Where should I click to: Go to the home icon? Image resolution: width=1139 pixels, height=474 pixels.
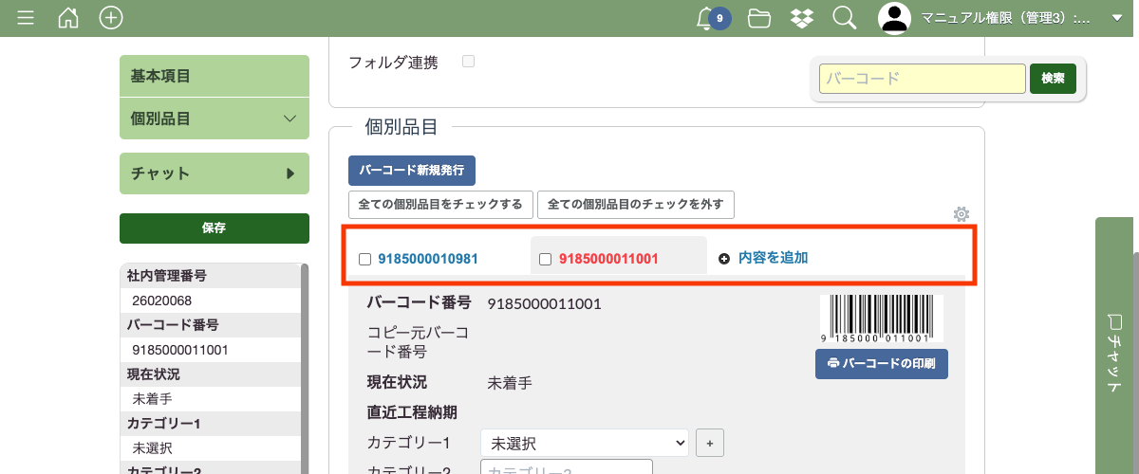pos(68,18)
